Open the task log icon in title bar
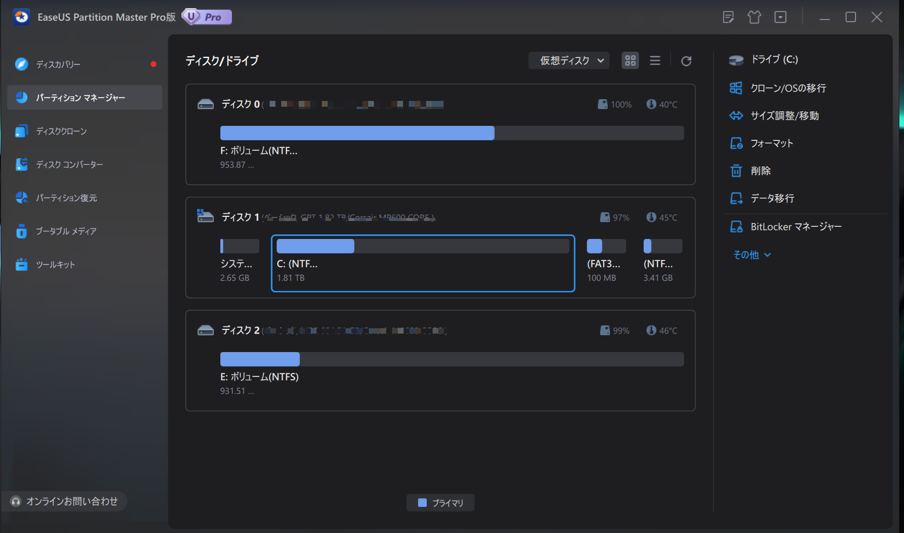The width and height of the screenshot is (904, 533). click(x=728, y=17)
